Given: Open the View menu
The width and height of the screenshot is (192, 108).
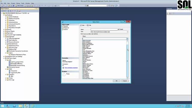Looking at the screenshot, I should pyautogui.click(x=8, y=3).
